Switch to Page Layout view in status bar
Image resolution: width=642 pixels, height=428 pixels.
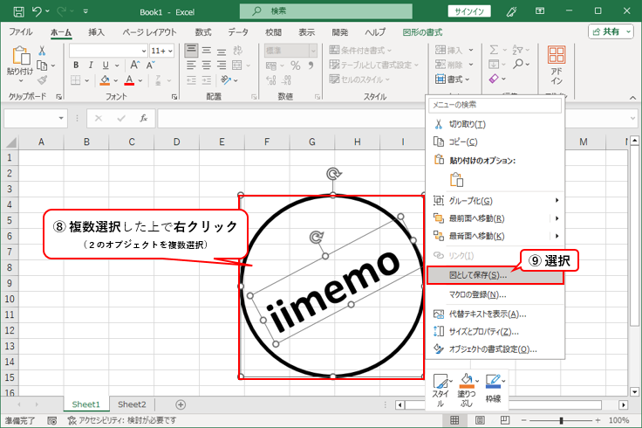coord(481,420)
